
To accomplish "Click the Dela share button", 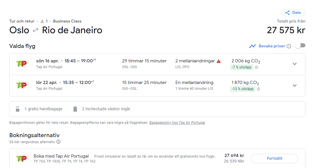I will [x=293, y=13].
